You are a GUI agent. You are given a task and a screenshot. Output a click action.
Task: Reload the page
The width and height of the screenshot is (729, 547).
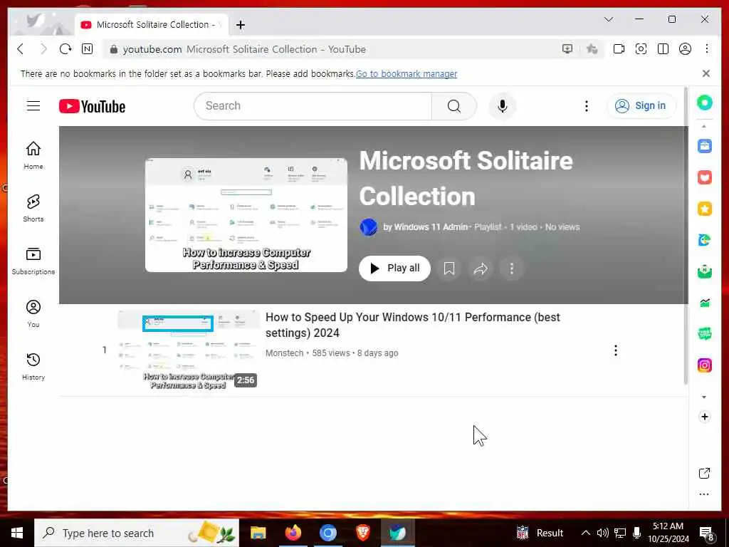pyautogui.click(x=65, y=49)
